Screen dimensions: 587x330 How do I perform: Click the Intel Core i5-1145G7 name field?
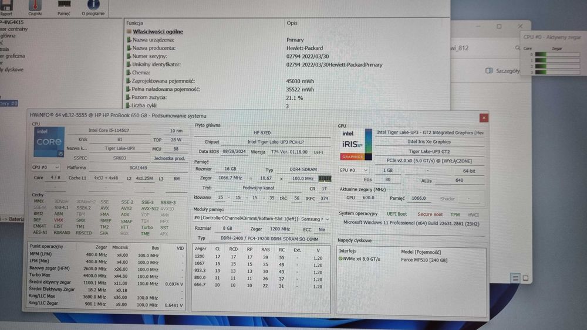coord(109,131)
